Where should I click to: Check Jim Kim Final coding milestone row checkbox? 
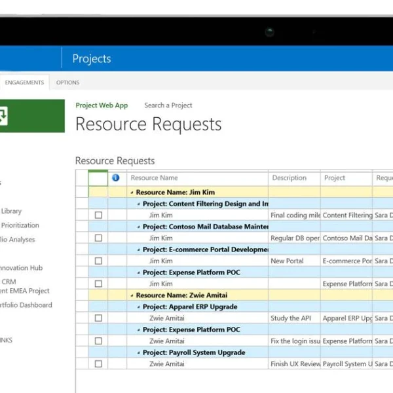[x=98, y=215]
